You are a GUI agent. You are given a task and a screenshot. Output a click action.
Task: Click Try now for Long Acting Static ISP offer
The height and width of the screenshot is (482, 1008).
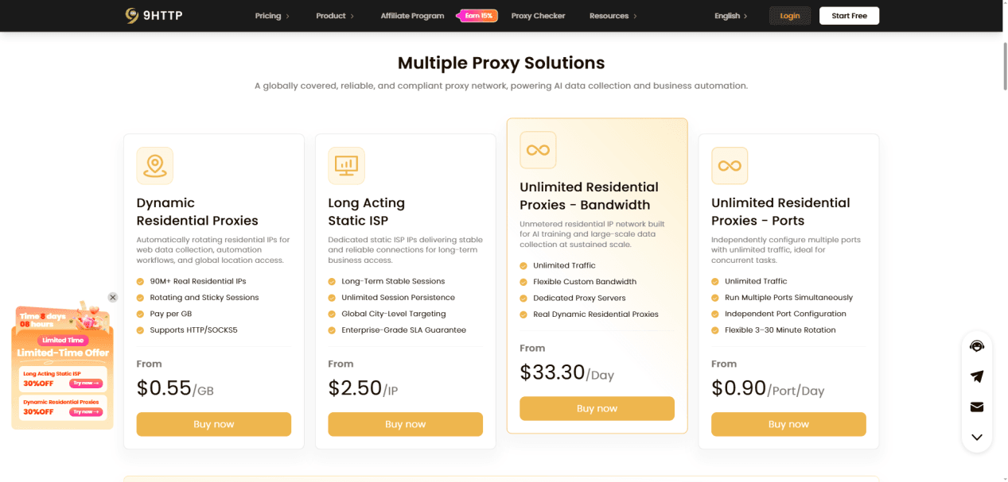coord(86,383)
